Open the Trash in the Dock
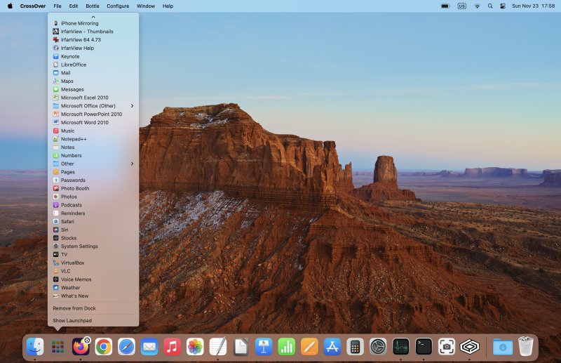This screenshot has width=561, height=363. pos(526,346)
